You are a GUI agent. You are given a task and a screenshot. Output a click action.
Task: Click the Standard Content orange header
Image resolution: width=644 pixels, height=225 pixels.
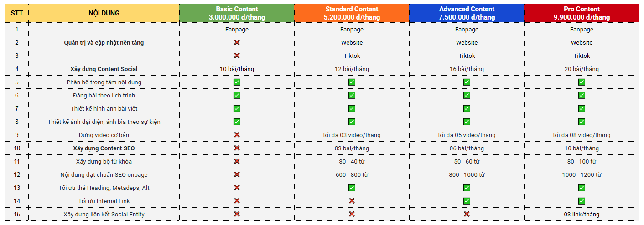tap(352, 13)
